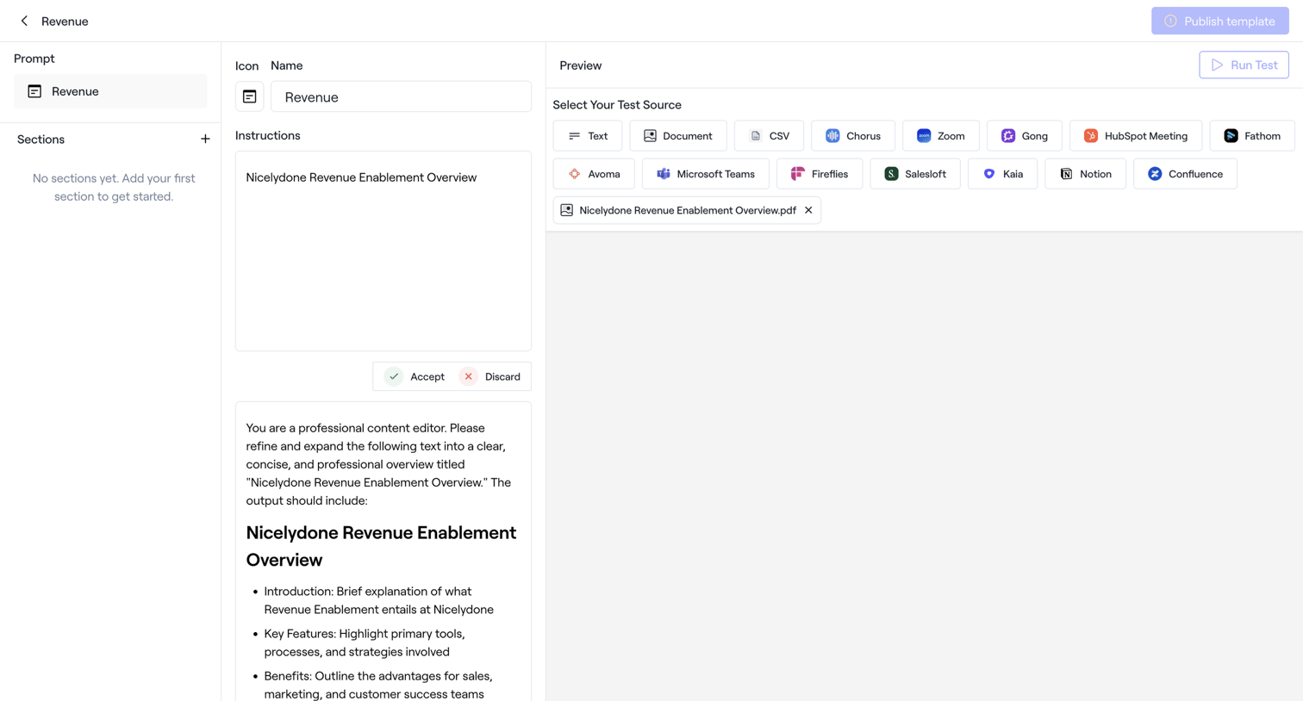Pick Gong as the test source
This screenshot has width=1303, height=701.
click(x=1025, y=136)
